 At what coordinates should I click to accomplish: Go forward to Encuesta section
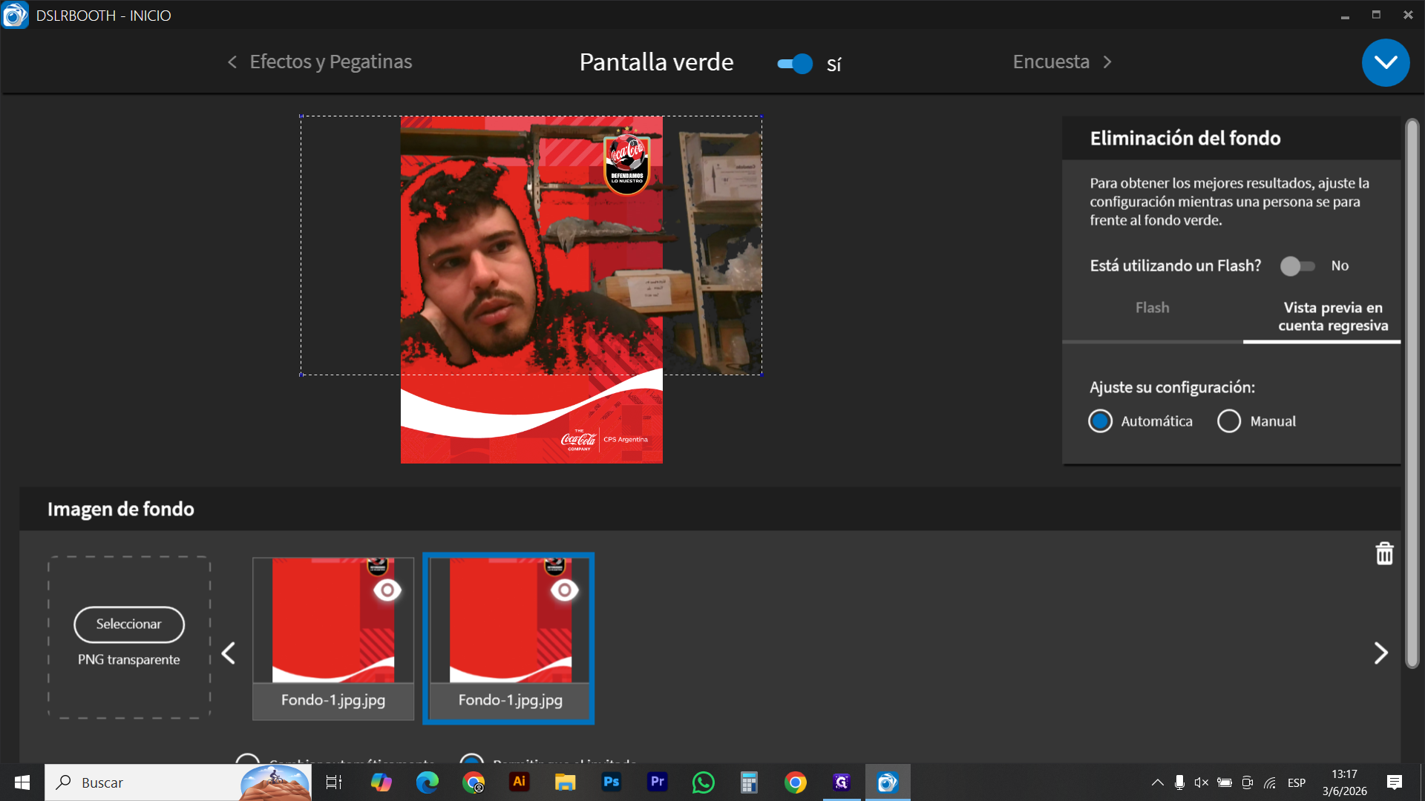(1062, 62)
